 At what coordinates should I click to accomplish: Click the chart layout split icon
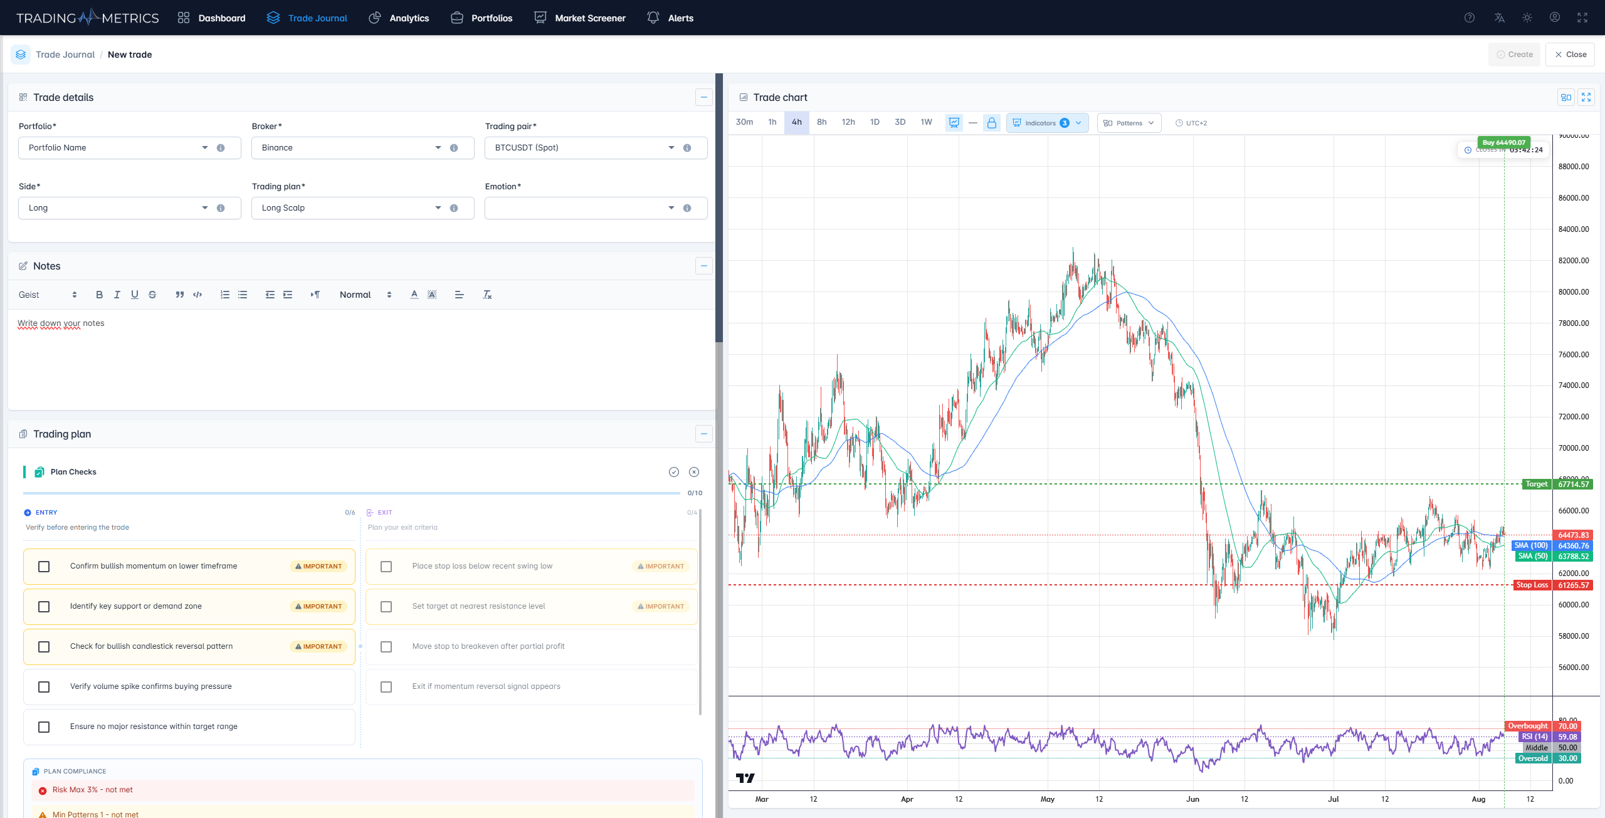tap(1566, 97)
